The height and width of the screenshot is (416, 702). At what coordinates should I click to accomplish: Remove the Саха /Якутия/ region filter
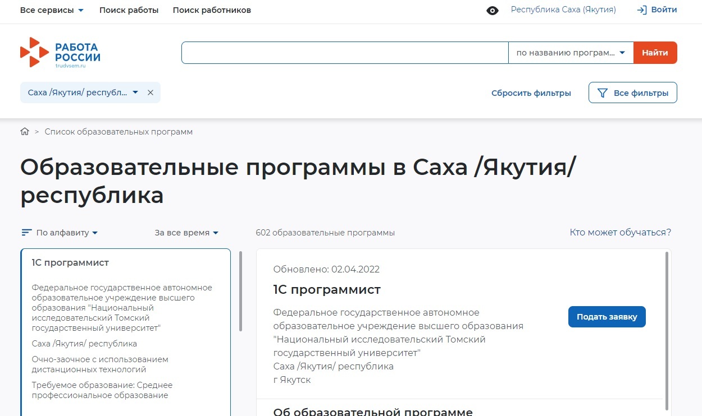(151, 93)
